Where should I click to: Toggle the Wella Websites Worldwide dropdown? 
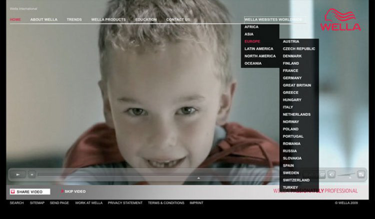click(275, 19)
